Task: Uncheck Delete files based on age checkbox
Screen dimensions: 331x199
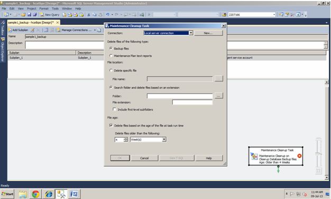Action: click(x=111, y=125)
